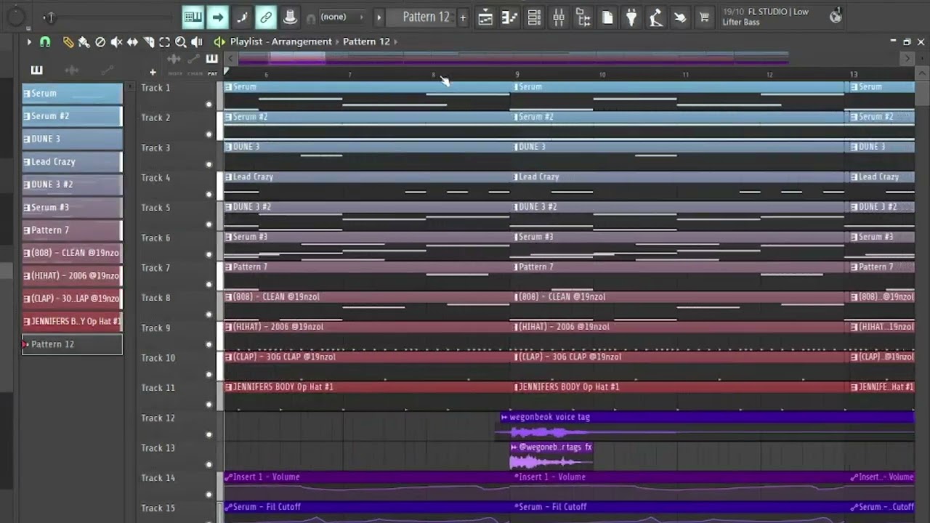930x523 pixels.
Task: Select Pattern 7 in the picker panel
Action: (72, 230)
